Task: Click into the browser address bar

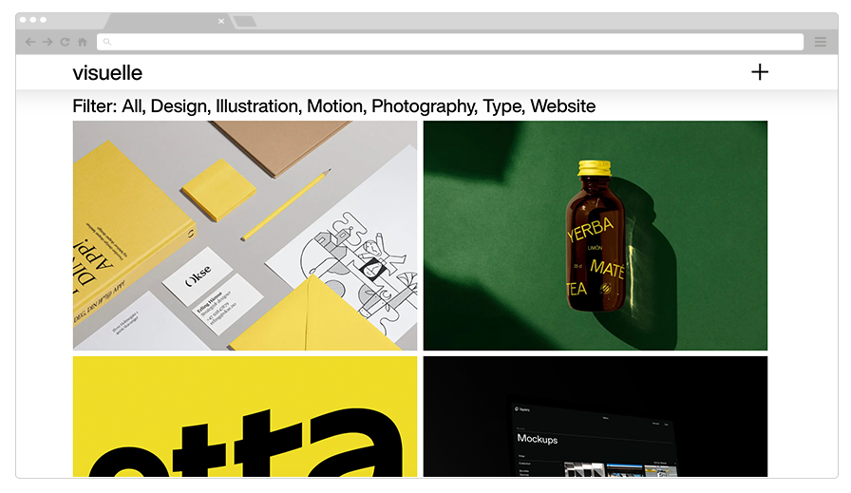Action: [x=450, y=42]
